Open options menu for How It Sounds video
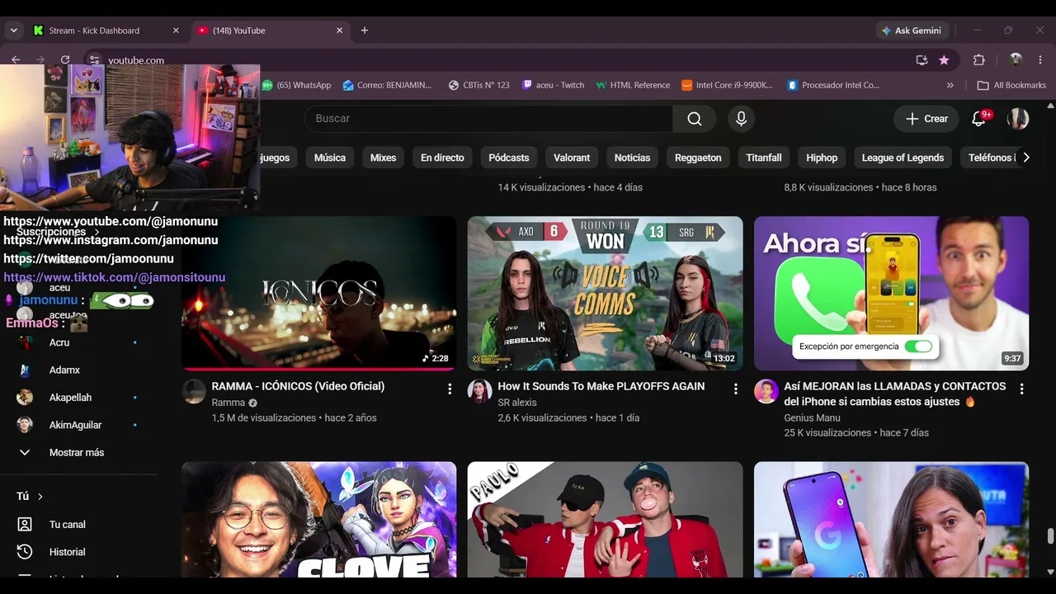The image size is (1056, 594). [x=736, y=389]
